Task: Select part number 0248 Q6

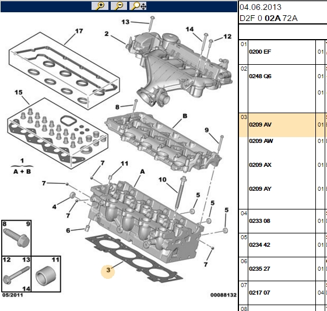Action: 260,76
